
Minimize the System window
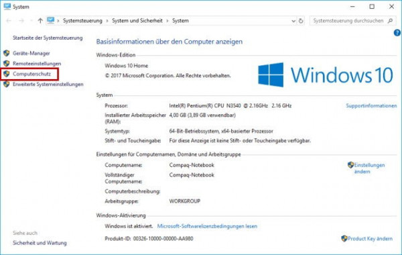(353, 7)
